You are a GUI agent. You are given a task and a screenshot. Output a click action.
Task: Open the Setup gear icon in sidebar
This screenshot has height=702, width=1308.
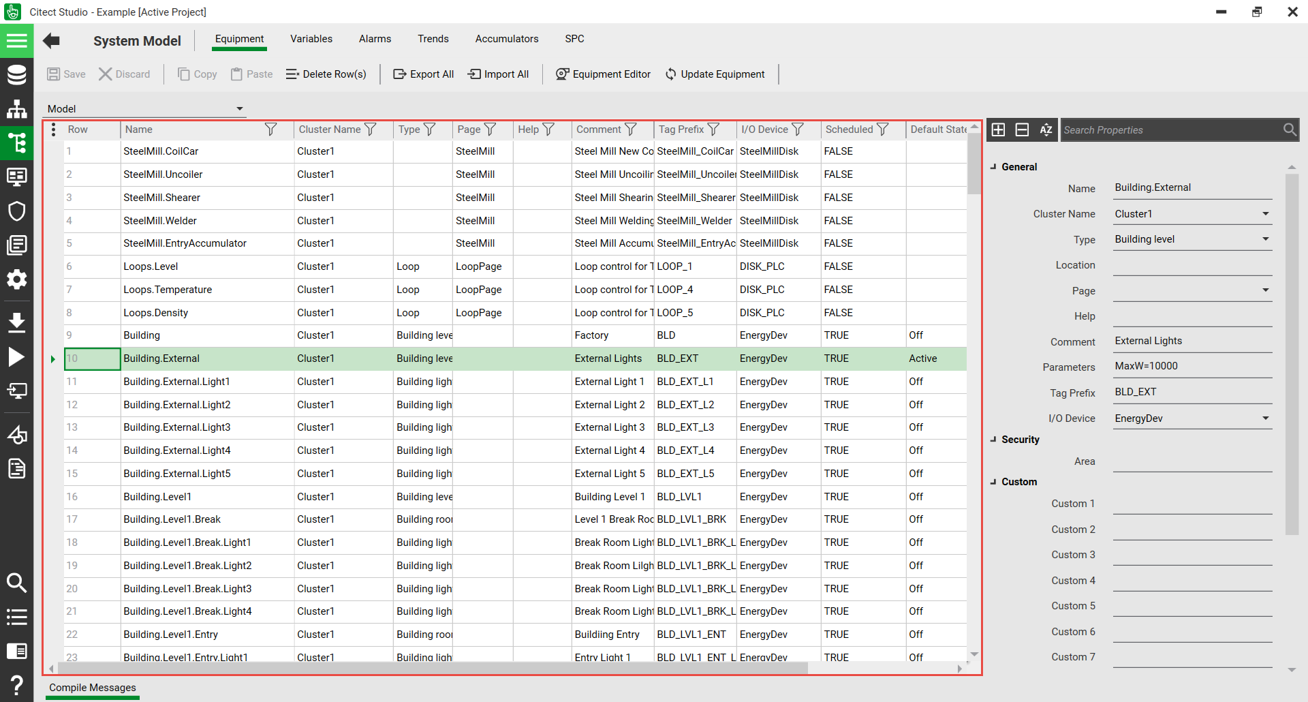pyautogui.click(x=16, y=279)
